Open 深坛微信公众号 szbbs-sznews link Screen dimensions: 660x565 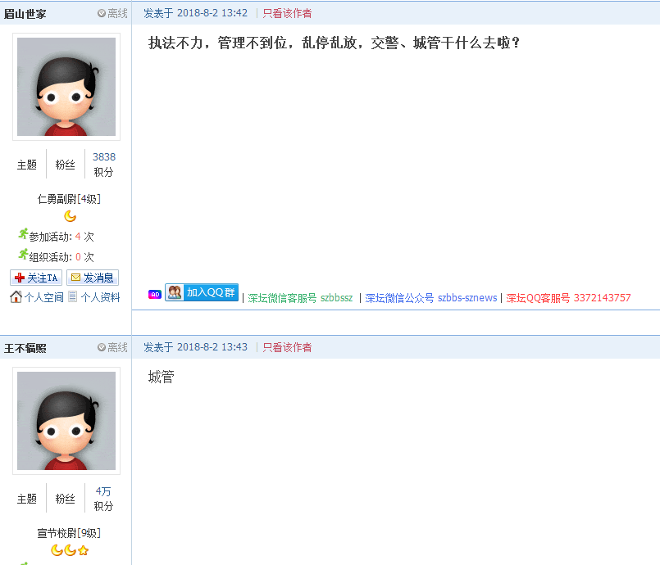click(431, 298)
